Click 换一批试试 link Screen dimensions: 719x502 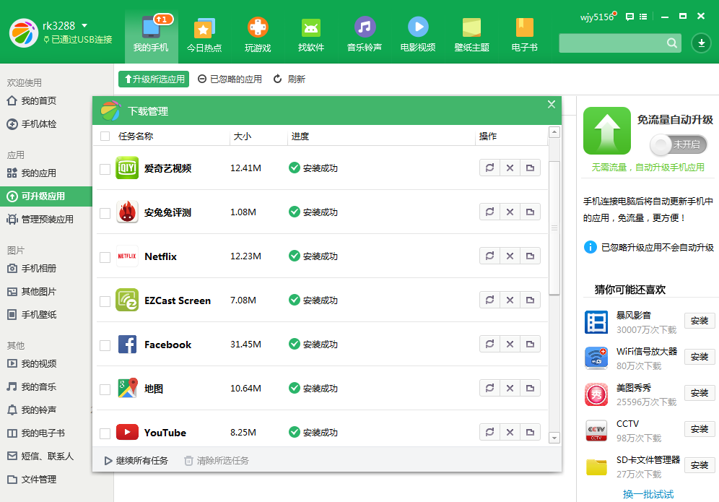coord(648,494)
